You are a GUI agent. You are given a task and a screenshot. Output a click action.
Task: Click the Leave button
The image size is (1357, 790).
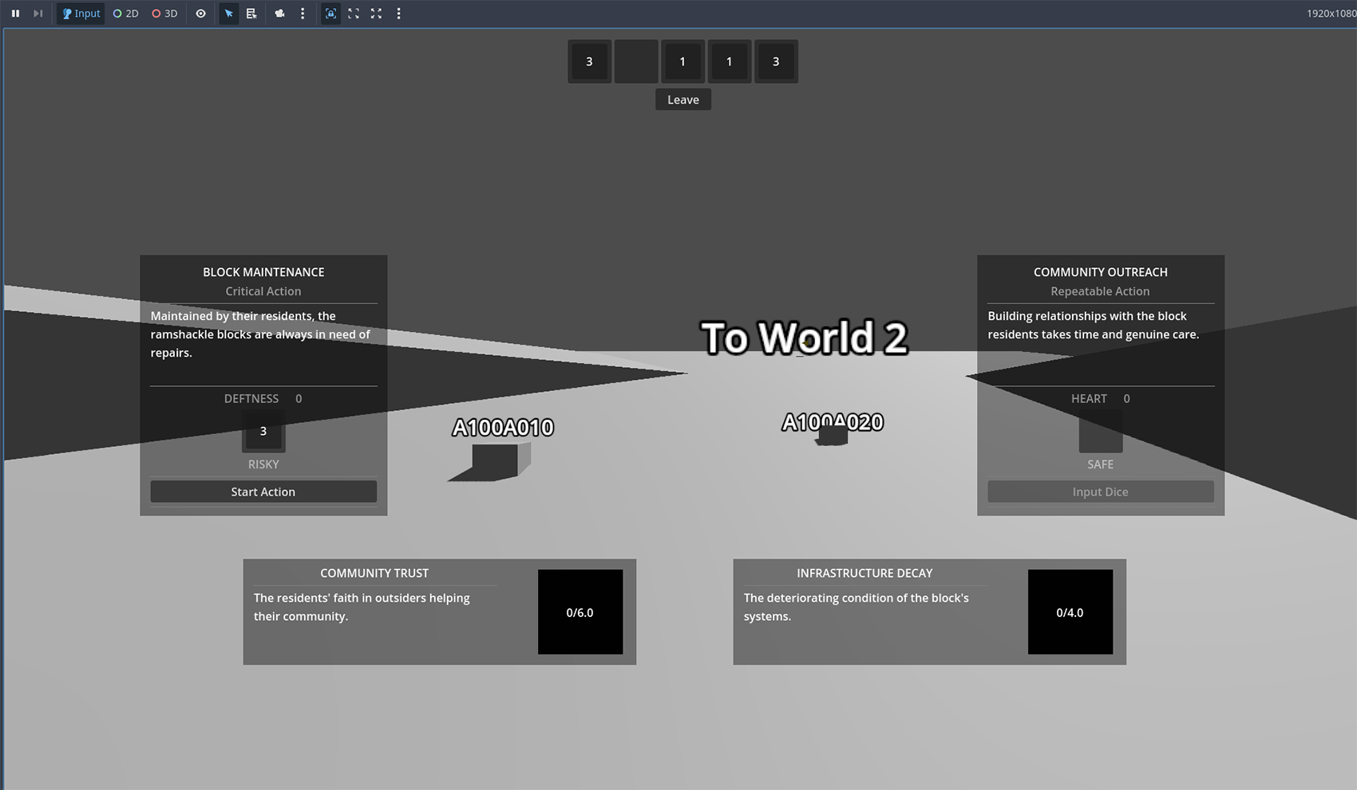pos(683,100)
